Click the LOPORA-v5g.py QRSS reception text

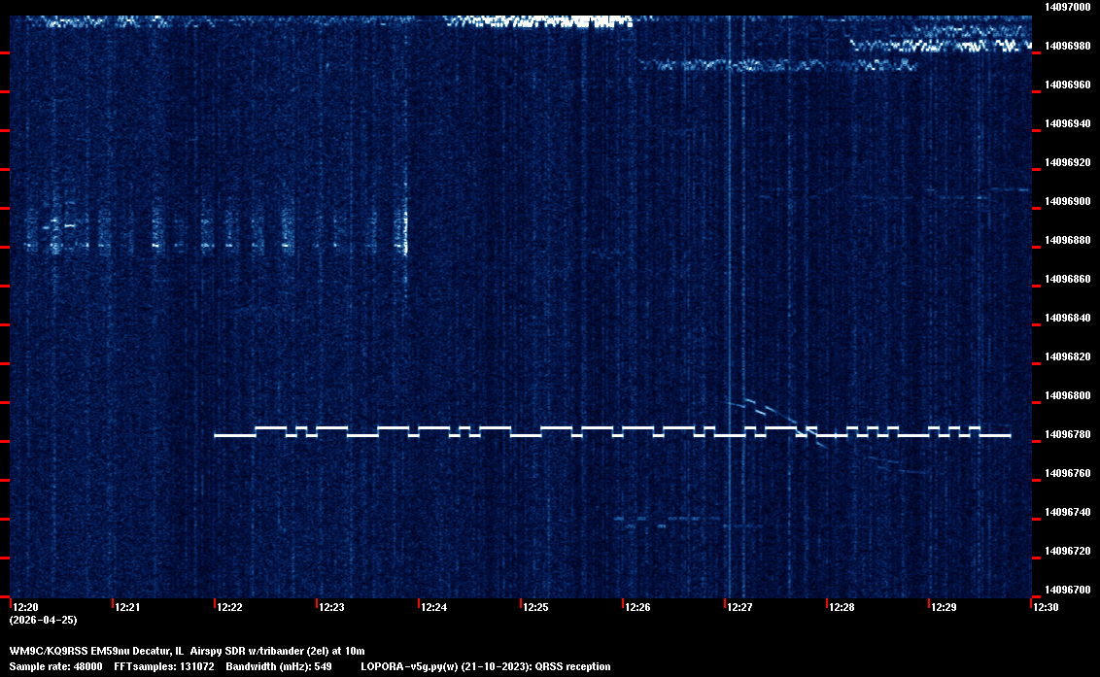pyautogui.click(x=485, y=667)
